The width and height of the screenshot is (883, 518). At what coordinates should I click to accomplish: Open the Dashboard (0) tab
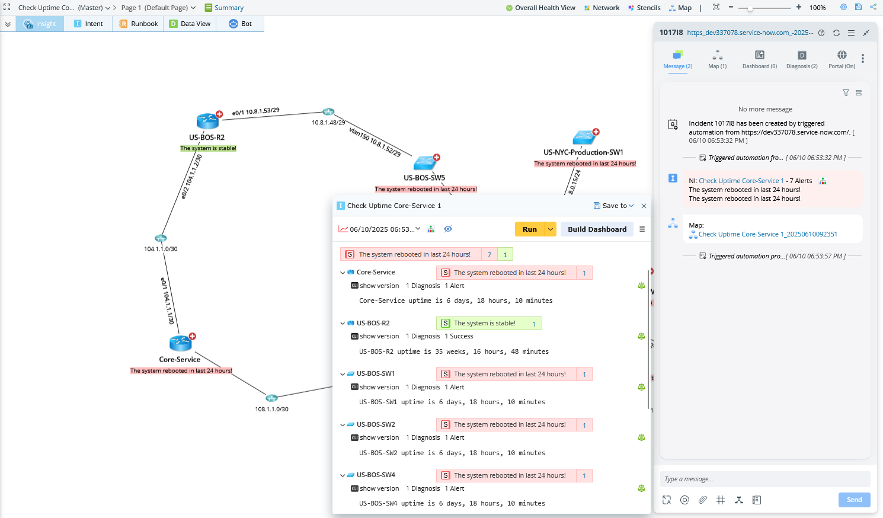click(x=760, y=59)
